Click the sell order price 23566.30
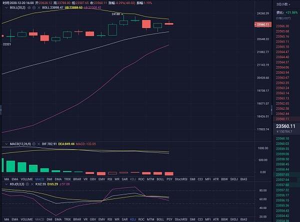300x222 pixels. tap(282, 26)
